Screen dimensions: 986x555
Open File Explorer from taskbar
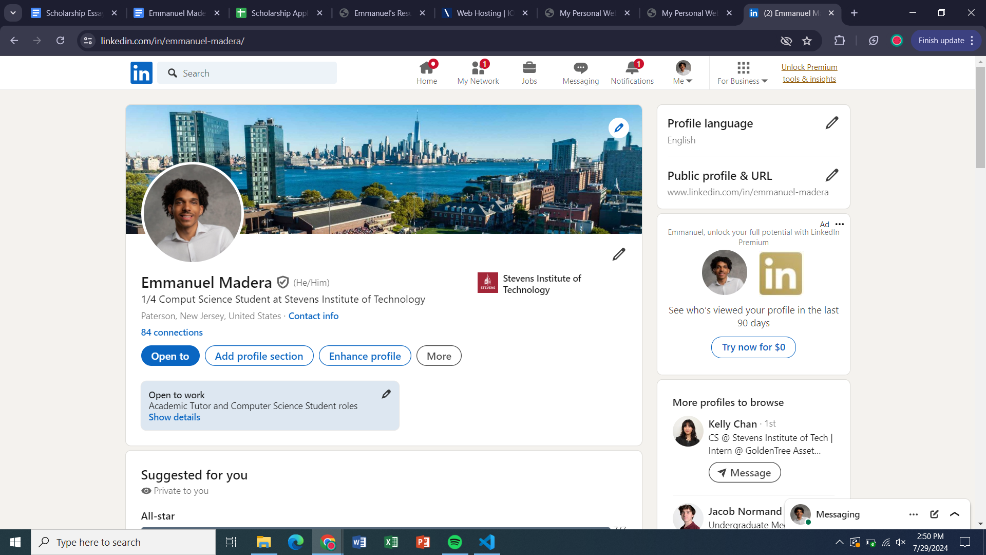click(x=263, y=542)
